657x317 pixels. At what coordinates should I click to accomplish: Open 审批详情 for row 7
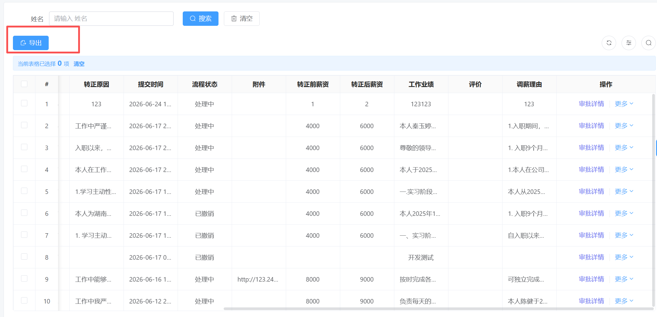pyautogui.click(x=591, y=235)
